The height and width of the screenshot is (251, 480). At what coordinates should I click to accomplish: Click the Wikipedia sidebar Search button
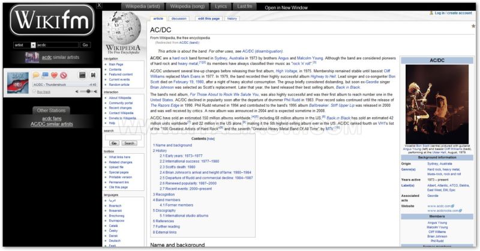[x=129, y=144]
